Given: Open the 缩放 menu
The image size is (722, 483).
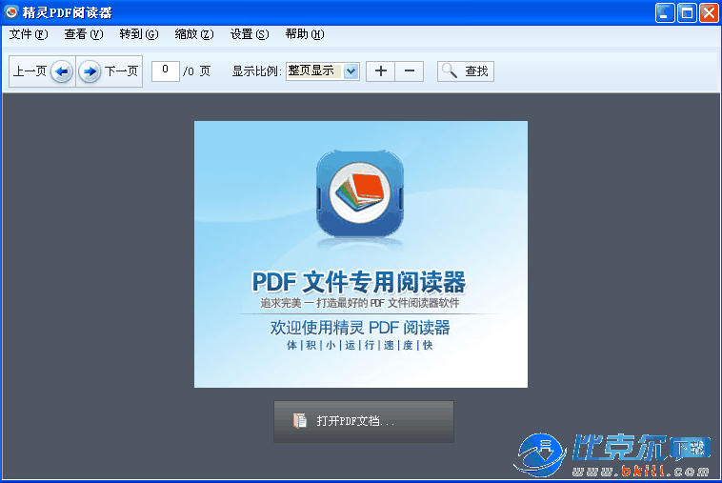Looking at the screenshot, I should click(x=193, y=34).
